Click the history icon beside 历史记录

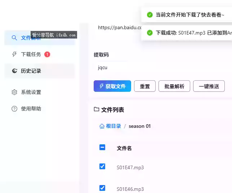click(14, 71)
